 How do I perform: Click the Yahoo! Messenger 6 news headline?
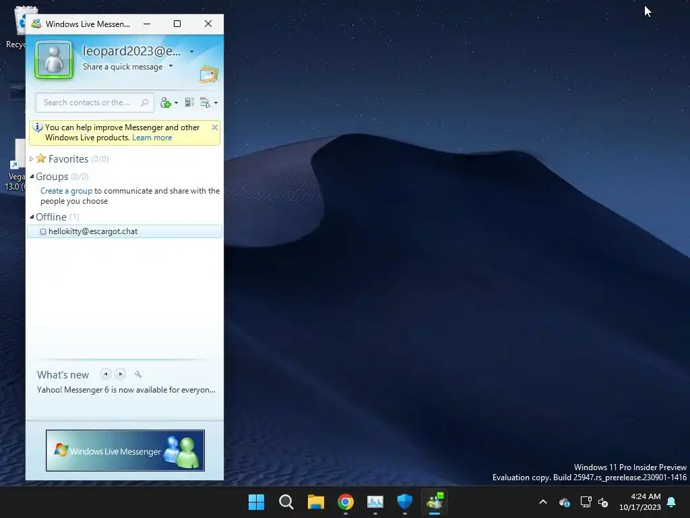pyautogui.click(x=126, y=390)
